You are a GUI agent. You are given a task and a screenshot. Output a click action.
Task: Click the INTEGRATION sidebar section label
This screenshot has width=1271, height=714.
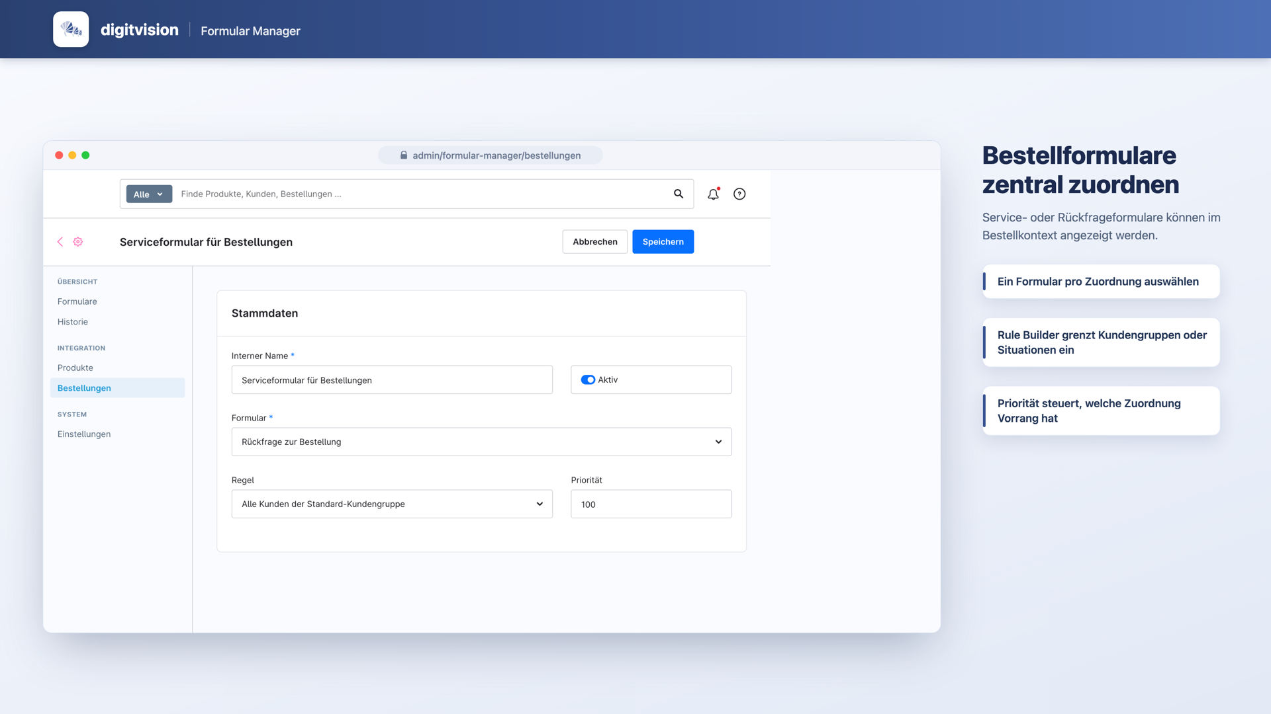tap(81, 348)
